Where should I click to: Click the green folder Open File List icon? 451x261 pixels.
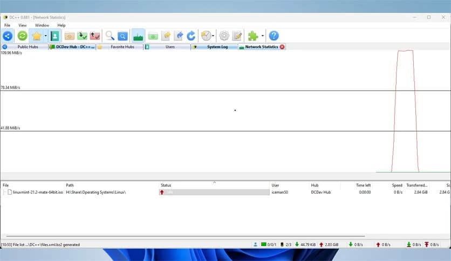pyautogui.click(x=153, y=36)
